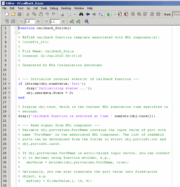Open the Help menu
The width and height of the screenshot is (180, 187).
[x=90, y=8]
